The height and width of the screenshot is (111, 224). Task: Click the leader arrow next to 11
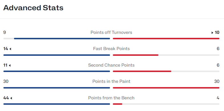10,65
